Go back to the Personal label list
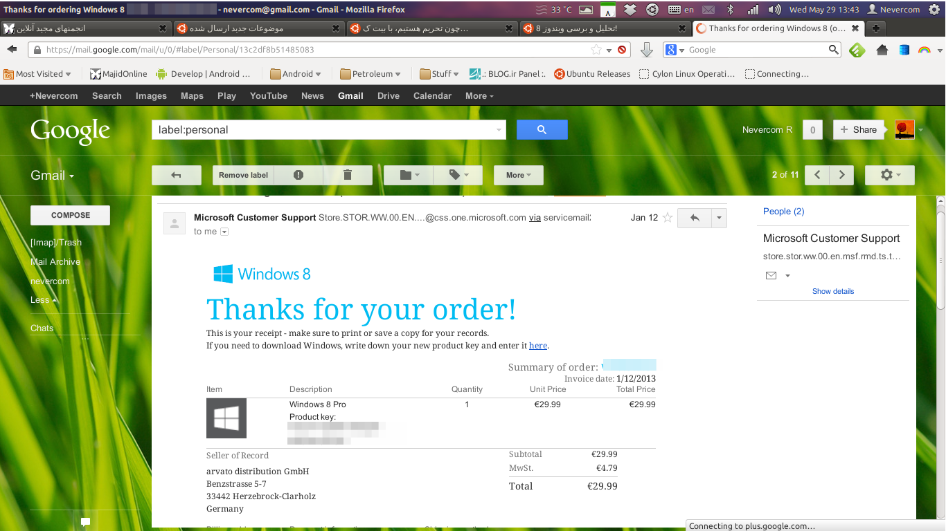The height and width of the screenshot is (531, 946). [x=177, y=175]
